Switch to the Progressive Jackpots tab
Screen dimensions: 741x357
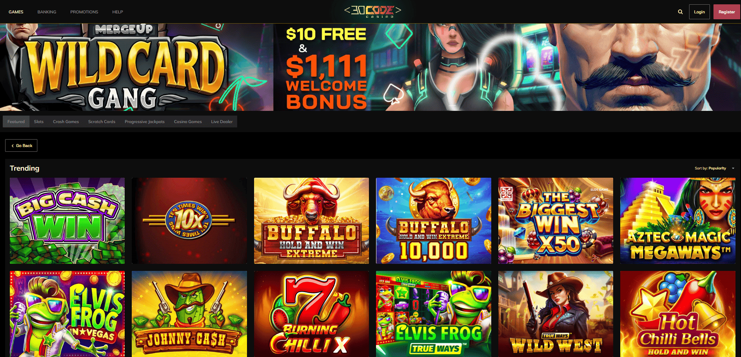(144, 121)
